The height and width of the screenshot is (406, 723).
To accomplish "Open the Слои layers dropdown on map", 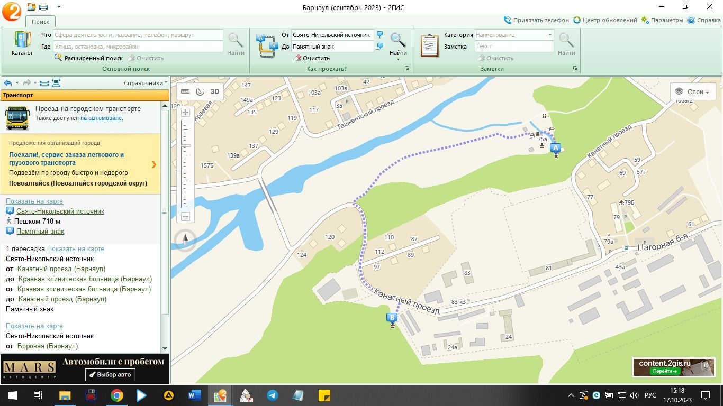I will click(x=693, y=91).
